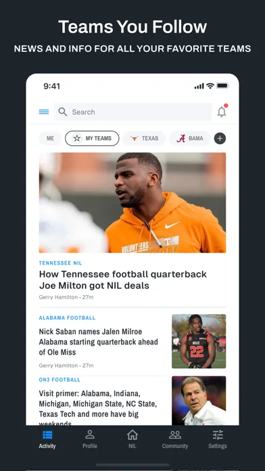This screenshot has width=265, height=471.
Task: Select the BAMA team chip
Action: [x=190, y=139]
